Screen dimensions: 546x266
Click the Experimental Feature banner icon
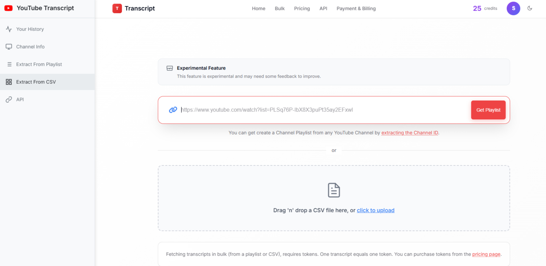pyautogui.click(x=169, y=68)
